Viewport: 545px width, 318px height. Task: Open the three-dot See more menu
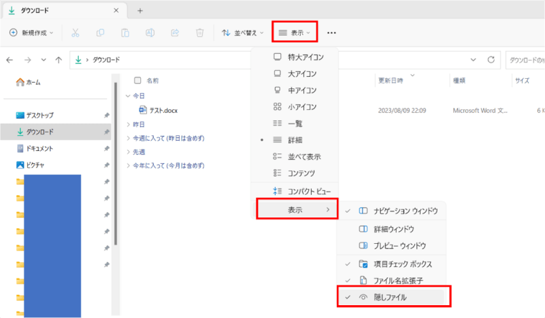pyautogui.click(x=331, y=33)
